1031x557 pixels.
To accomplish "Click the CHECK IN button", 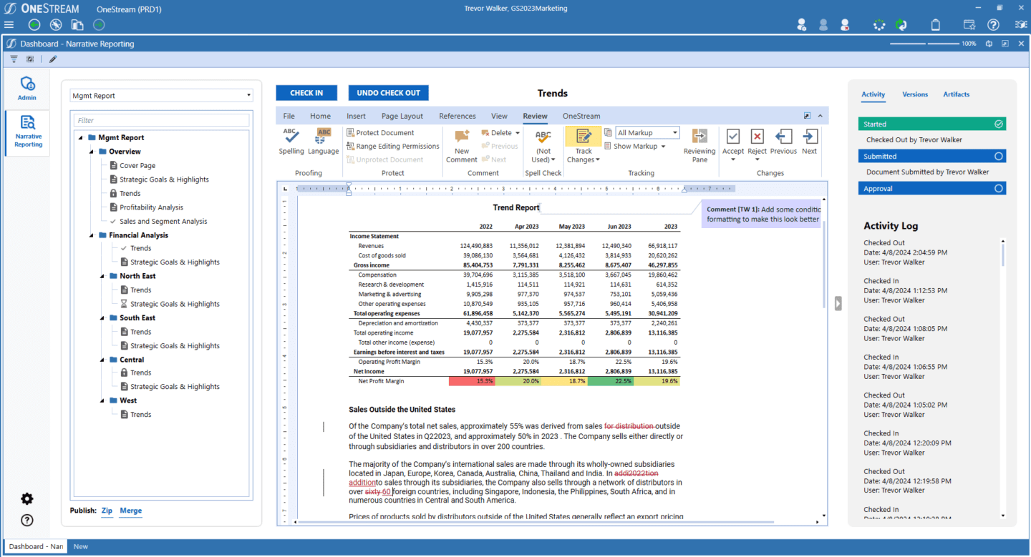I will (x=306, y=93).
